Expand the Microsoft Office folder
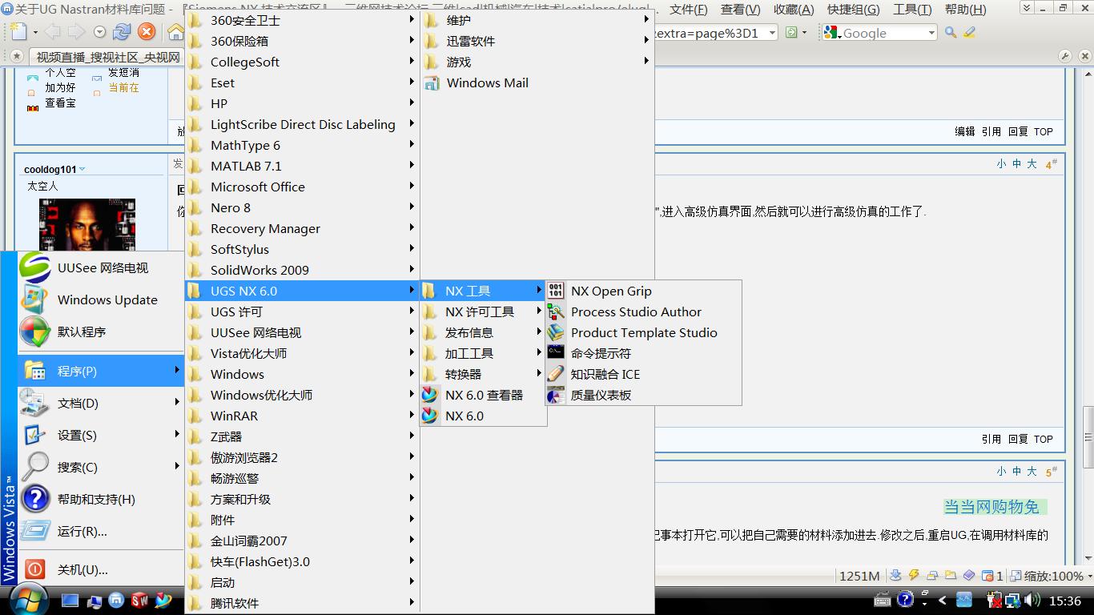The width and height of the screenshot is (1094, 615). pyautogui.click(x=302, y=187)
